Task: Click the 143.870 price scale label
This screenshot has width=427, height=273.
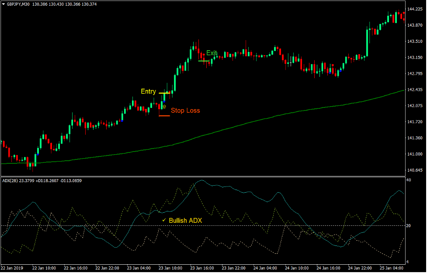Action: pos(415,25)
